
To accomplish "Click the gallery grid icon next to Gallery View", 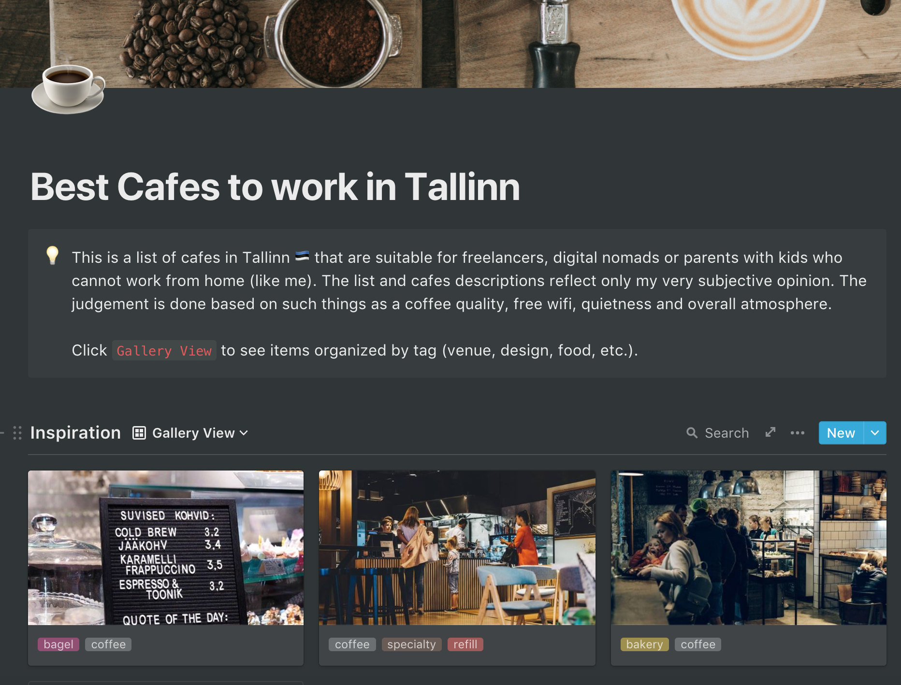I will tap(139, 433).
